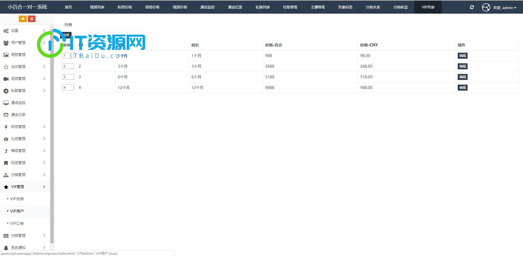The height and width of the screenshot is (256, 523).
Task: Expand the 礼物管理 chevron
Action: click(x=44, y=139)
